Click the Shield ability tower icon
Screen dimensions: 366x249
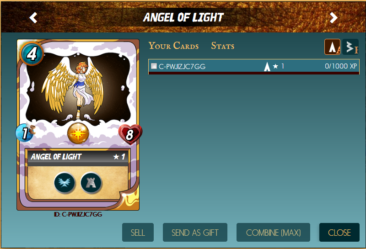pos(91,183)
